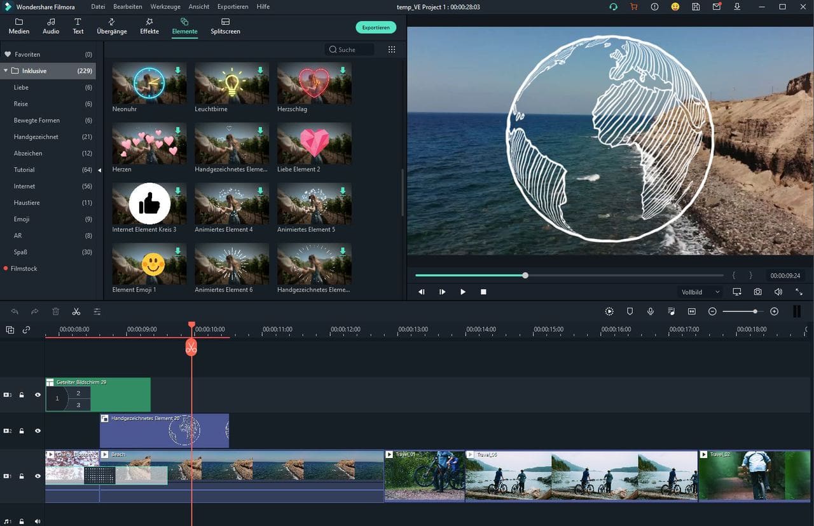Hide track 3 with the eye icon

point(38,395)
